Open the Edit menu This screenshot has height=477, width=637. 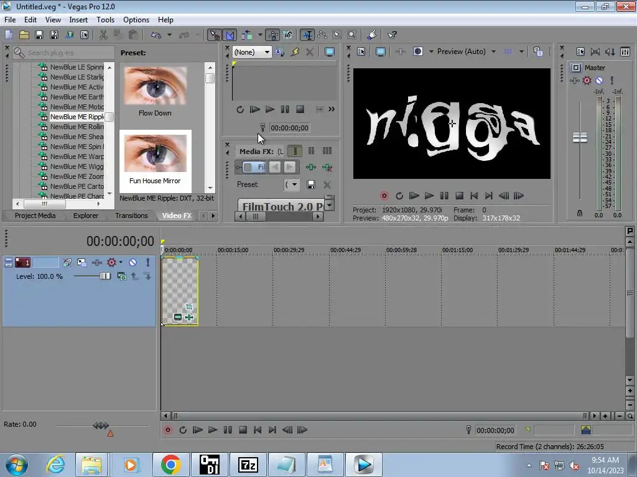(30, 19)
